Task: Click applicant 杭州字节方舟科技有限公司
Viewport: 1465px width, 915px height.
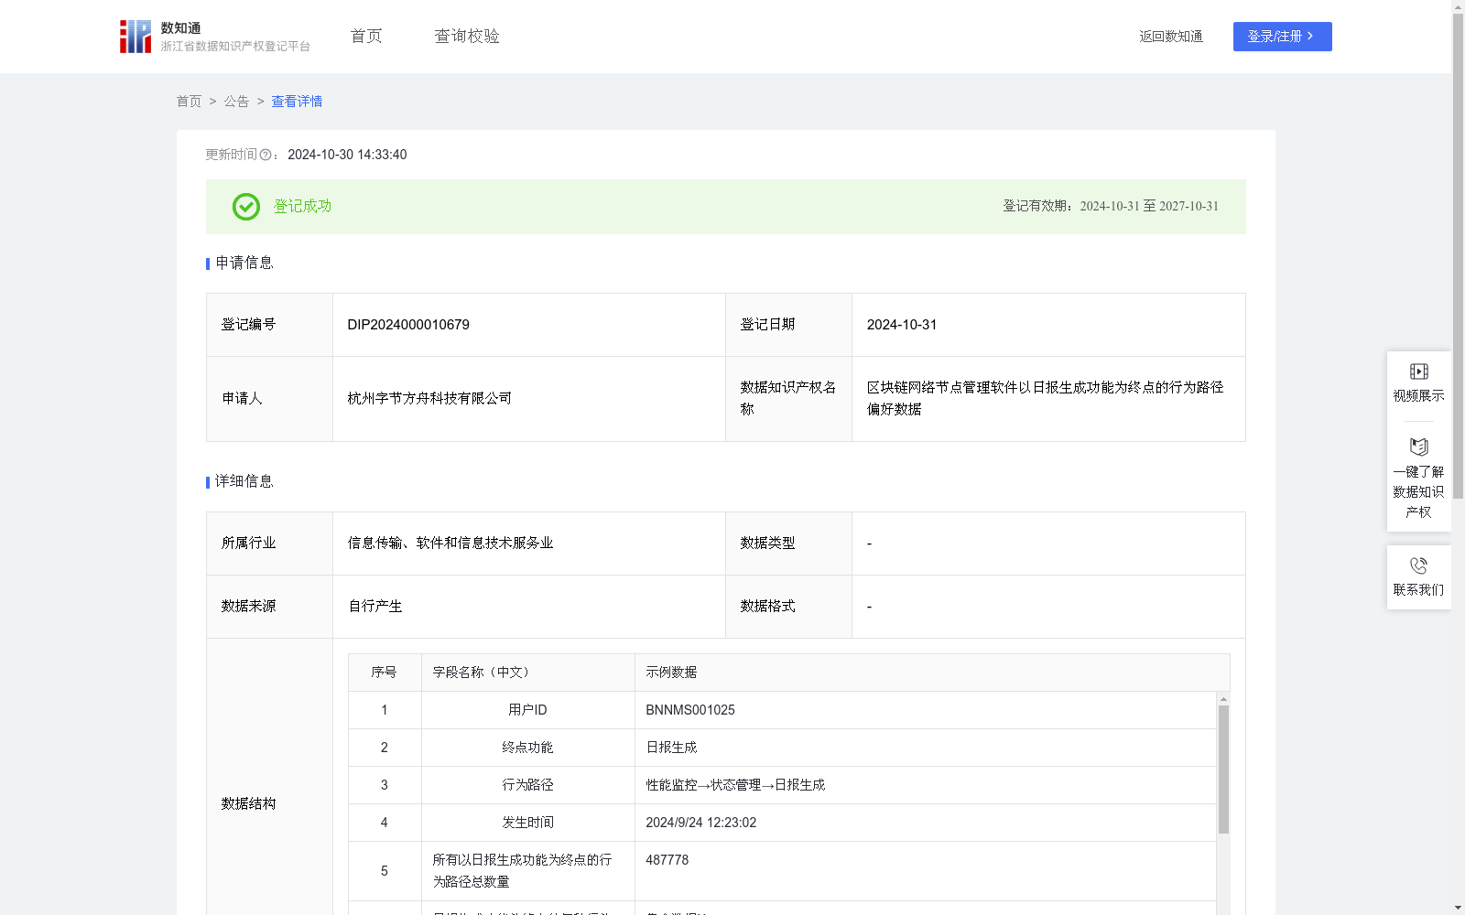Action: pos(429,399)
